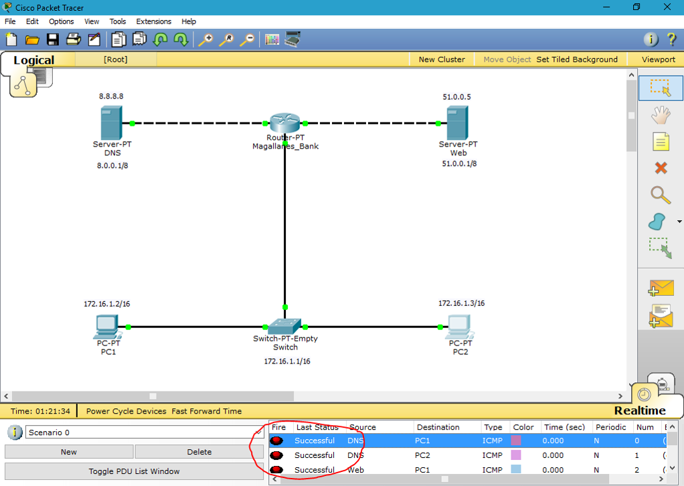
Task: Click Power Cycle Devices
Action: [126, 411]
